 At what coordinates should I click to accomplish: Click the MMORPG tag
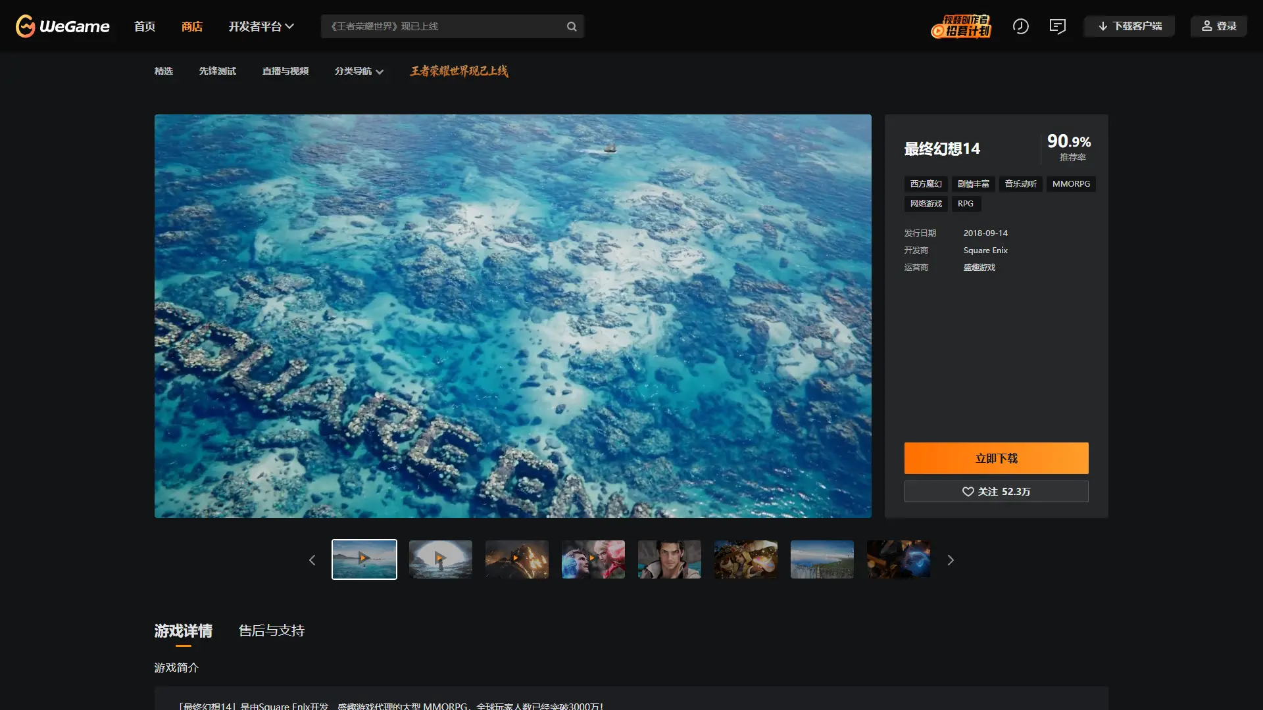(x=1071, y=184)
